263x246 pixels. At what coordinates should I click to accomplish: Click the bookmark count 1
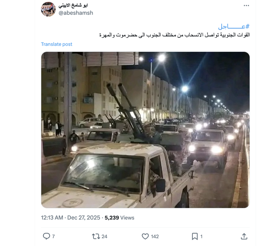tap(201, 236)
